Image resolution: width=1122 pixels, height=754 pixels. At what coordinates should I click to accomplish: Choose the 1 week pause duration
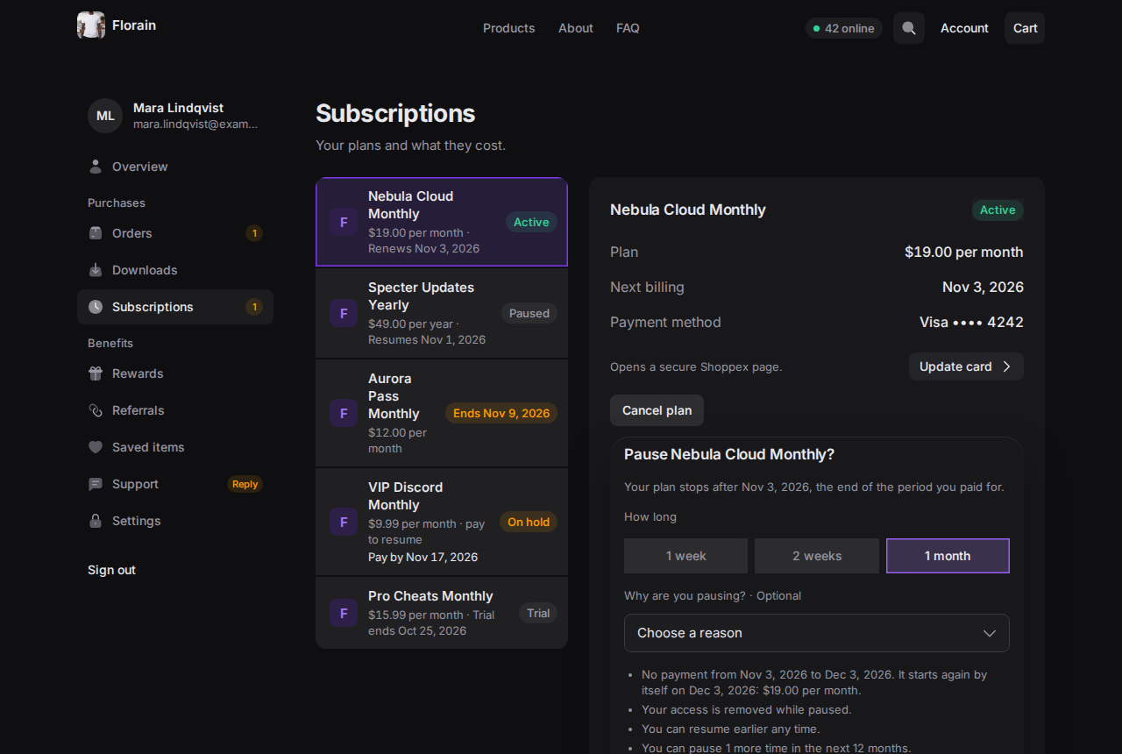(685, 556)
